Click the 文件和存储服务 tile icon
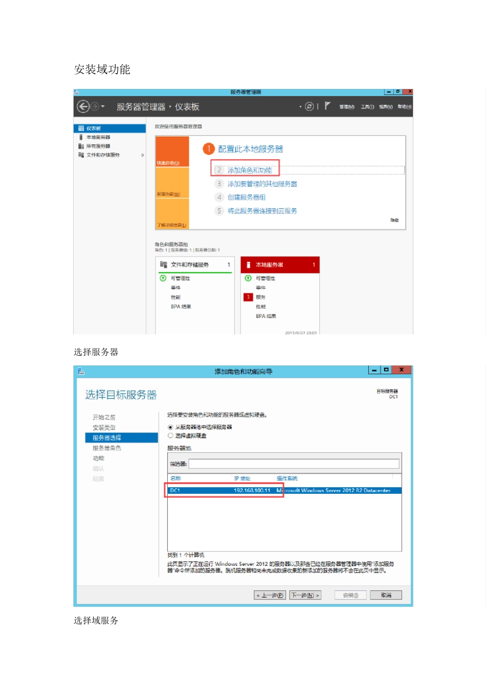 pyautogui.click(x=164, y=265)
